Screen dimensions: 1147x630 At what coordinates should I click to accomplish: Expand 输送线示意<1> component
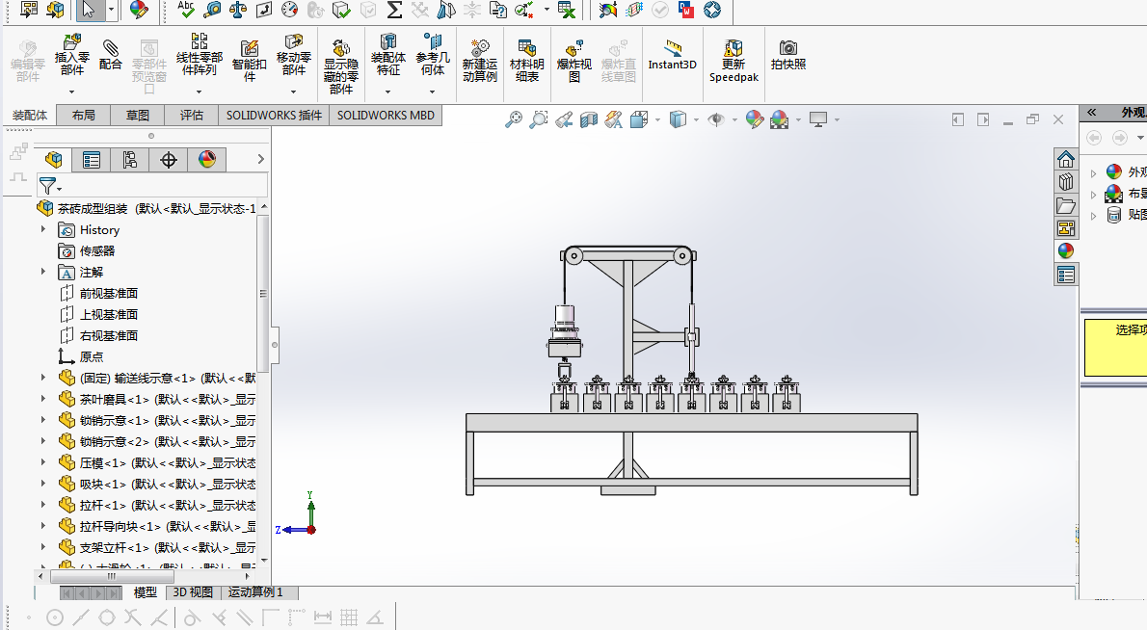[43, 378]
